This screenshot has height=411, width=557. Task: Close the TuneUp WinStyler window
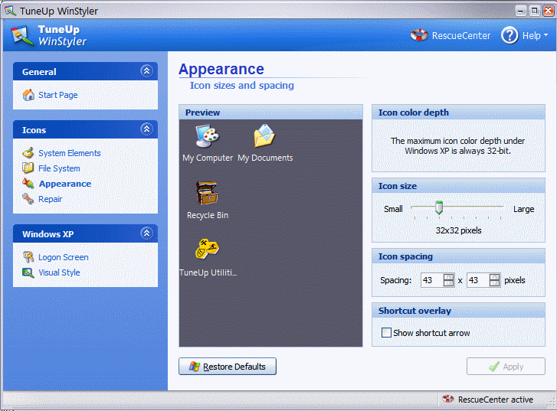coord(549,11)
